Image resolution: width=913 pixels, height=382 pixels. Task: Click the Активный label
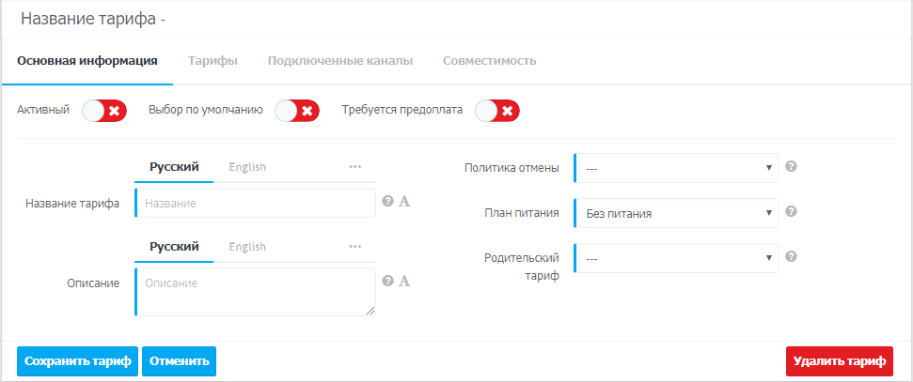tap(43, 109)
